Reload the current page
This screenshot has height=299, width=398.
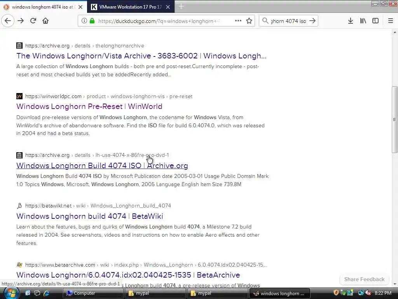33,21
